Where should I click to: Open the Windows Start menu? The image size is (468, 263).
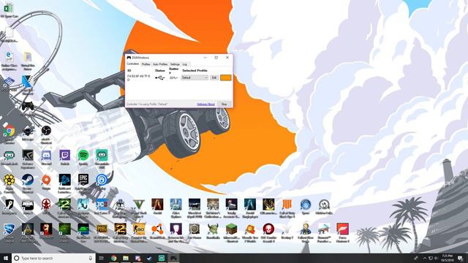[6, 258]
